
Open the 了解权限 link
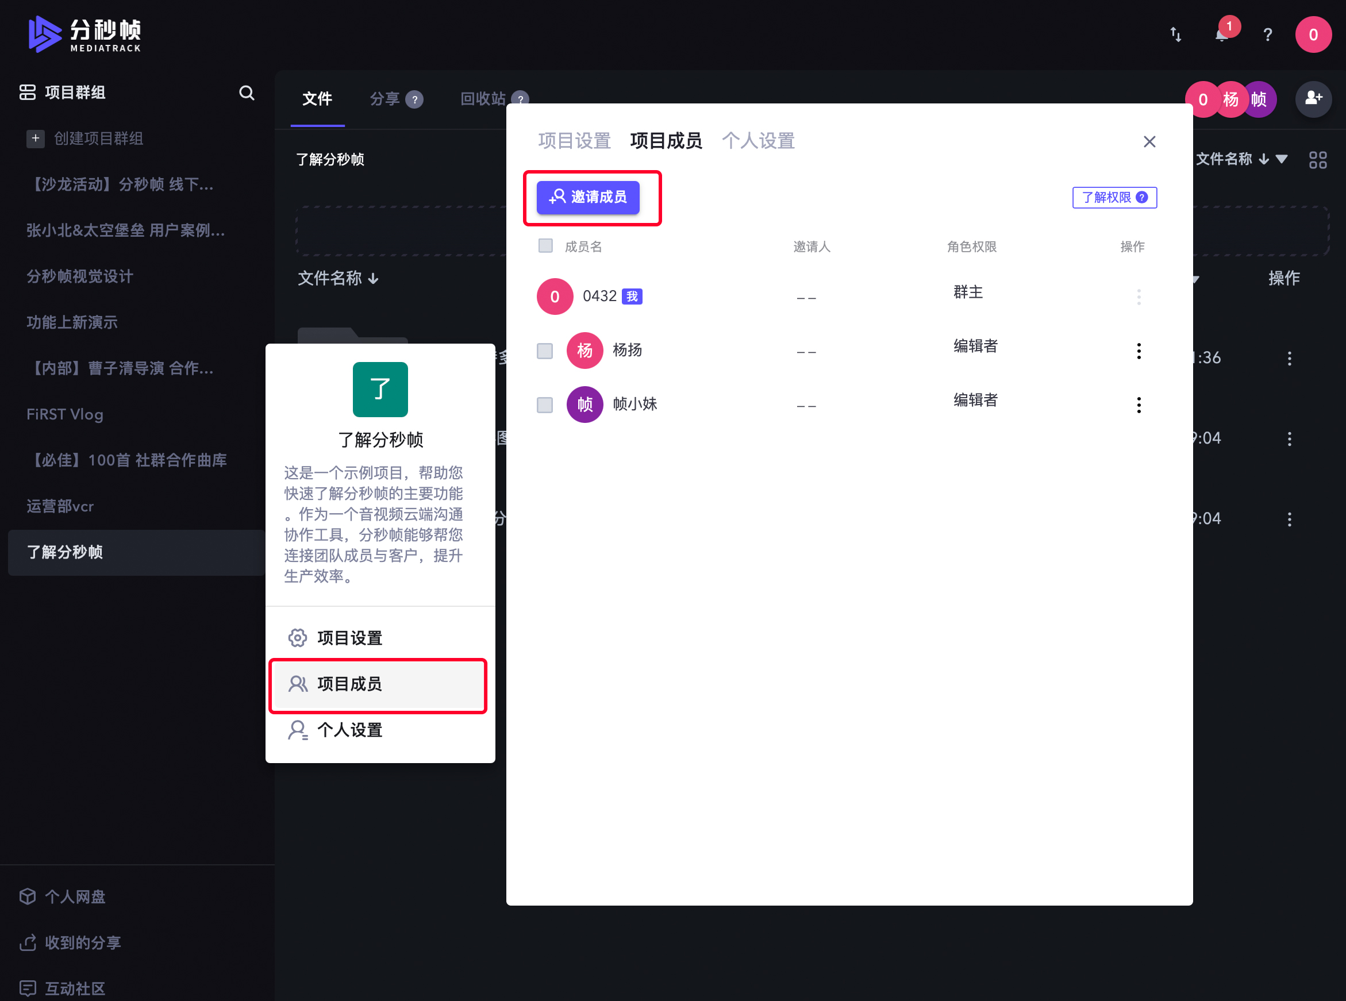click(1114, 198)
